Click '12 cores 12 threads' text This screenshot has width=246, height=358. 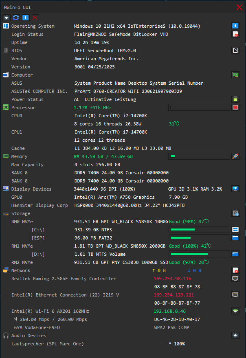(99, 140)
